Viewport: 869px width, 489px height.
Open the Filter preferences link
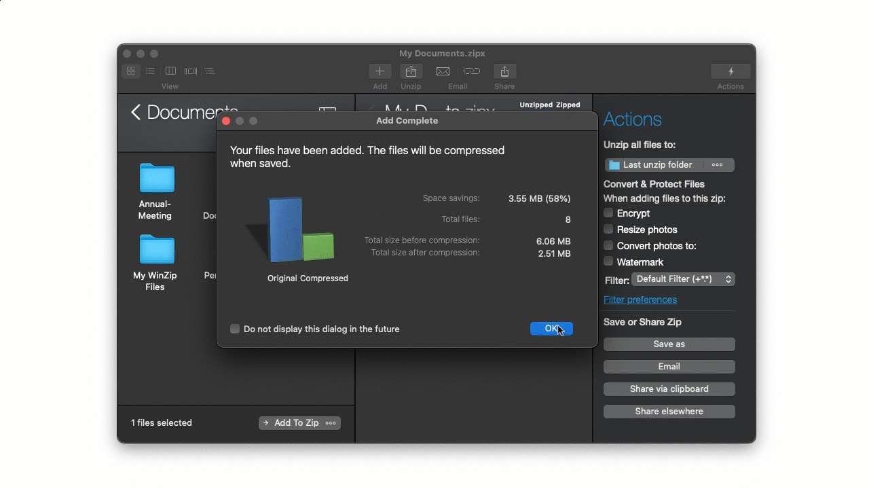[640, 300]
